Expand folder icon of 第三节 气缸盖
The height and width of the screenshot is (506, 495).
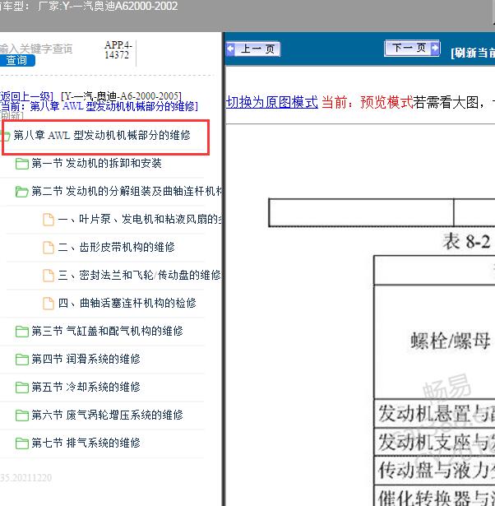click(x=22, y=332)
